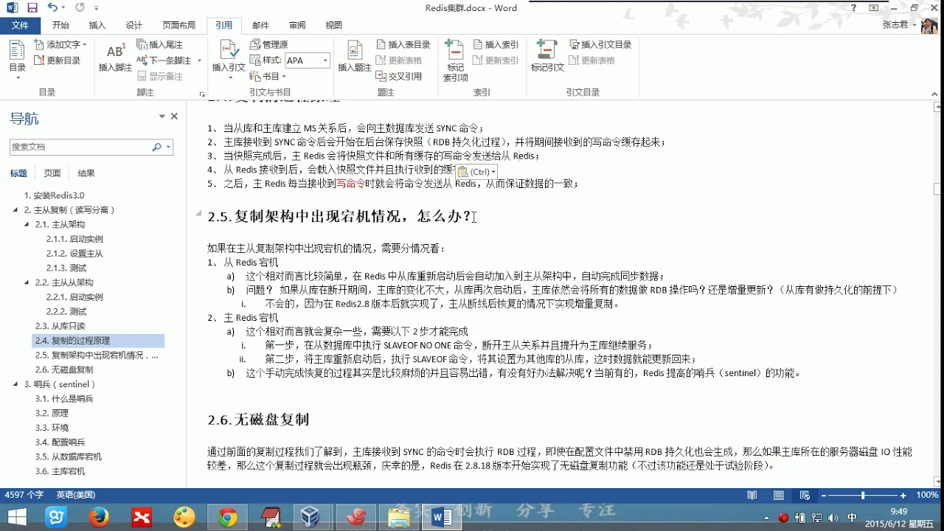
Task: Switch to read mode view icon
Action: 752,496
